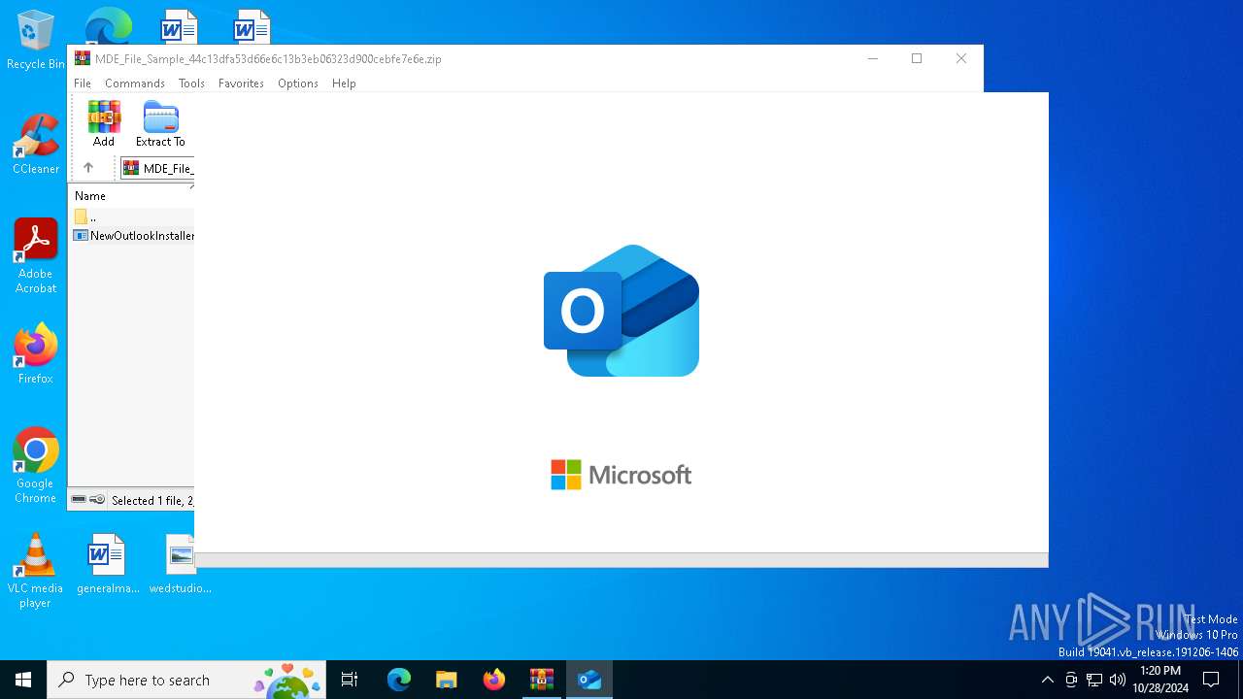The width and height of the screenshot is (1243, 699).
Task: Select the wedstudio... image file on desktop
Action: [181, 564]
